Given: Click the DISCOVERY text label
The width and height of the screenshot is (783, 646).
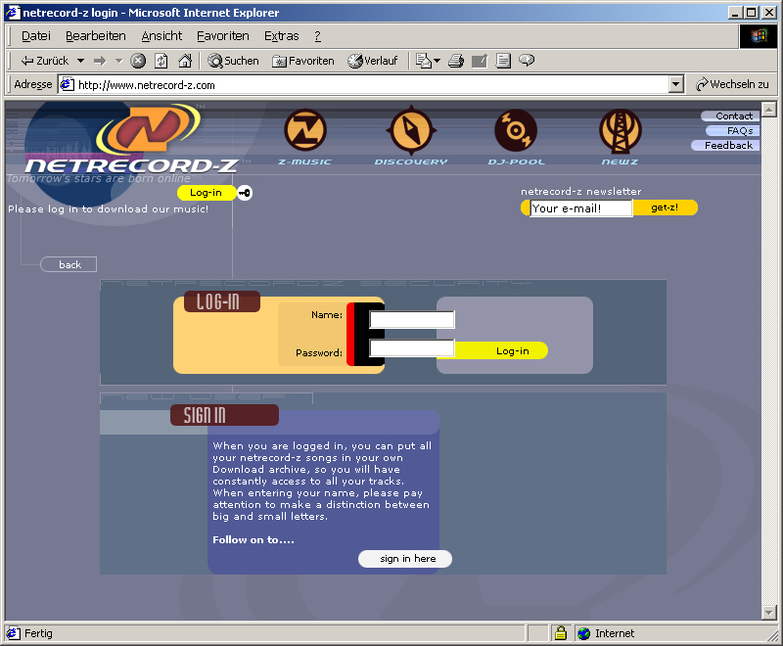Looking at the screenshot, I should pos(411,161).
